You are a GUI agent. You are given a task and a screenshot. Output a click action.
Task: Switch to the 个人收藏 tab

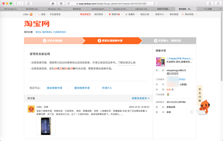tap(207, 9)
